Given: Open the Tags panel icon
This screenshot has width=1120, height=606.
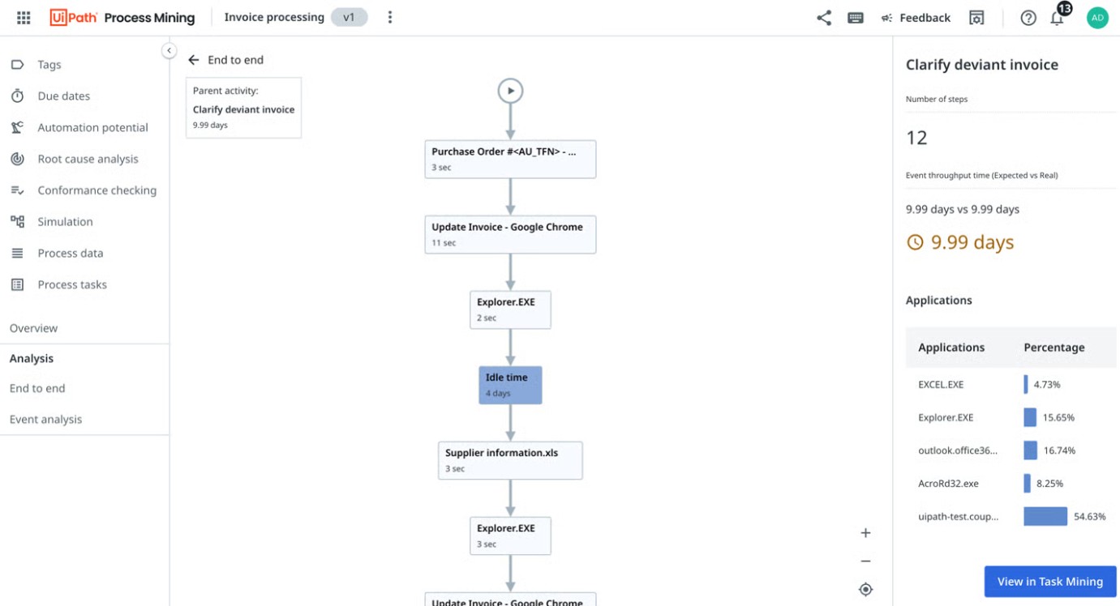Looking at the screenshot, I should pos(16,64).
